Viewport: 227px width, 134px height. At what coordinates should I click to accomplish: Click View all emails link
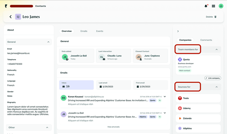(113, 127)
